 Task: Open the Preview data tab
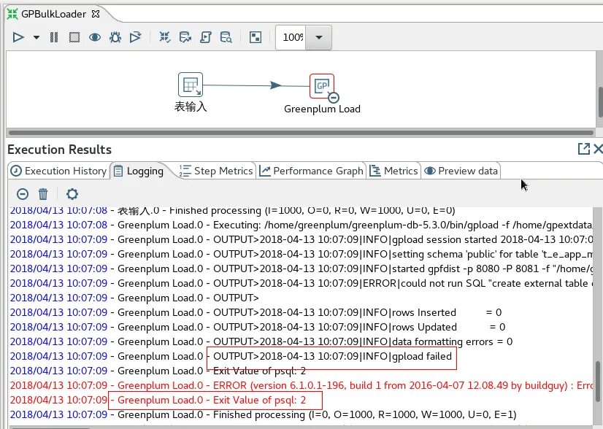point(461,171)
